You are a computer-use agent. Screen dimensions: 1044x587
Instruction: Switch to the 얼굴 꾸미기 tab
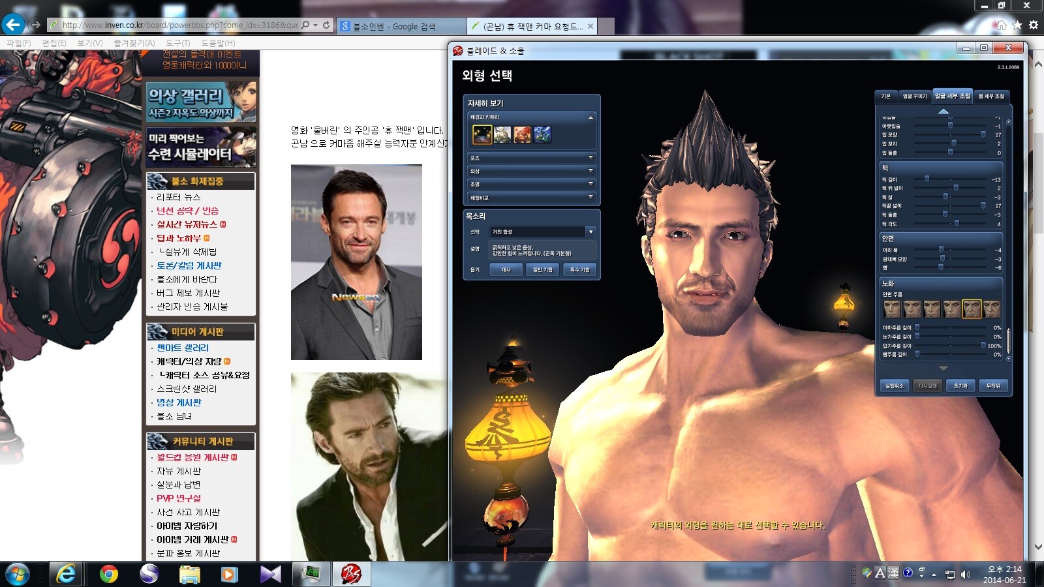pyautogui.click(x=914, y=96)
